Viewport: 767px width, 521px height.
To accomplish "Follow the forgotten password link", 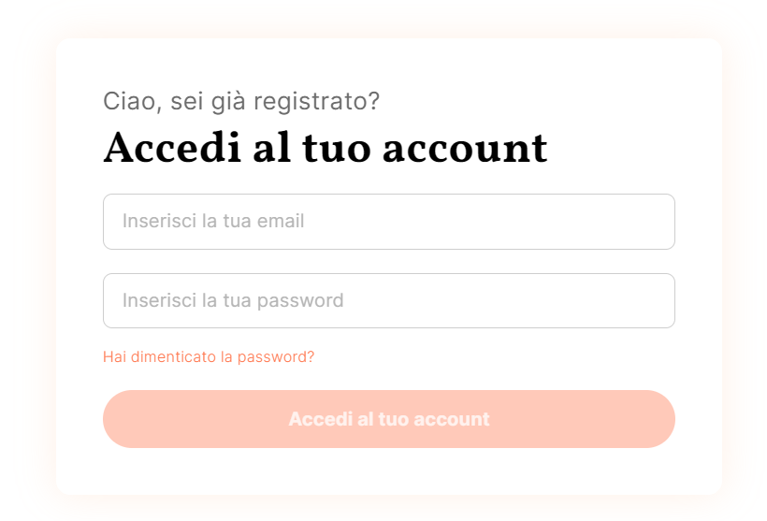I will [x=209, y=357].
